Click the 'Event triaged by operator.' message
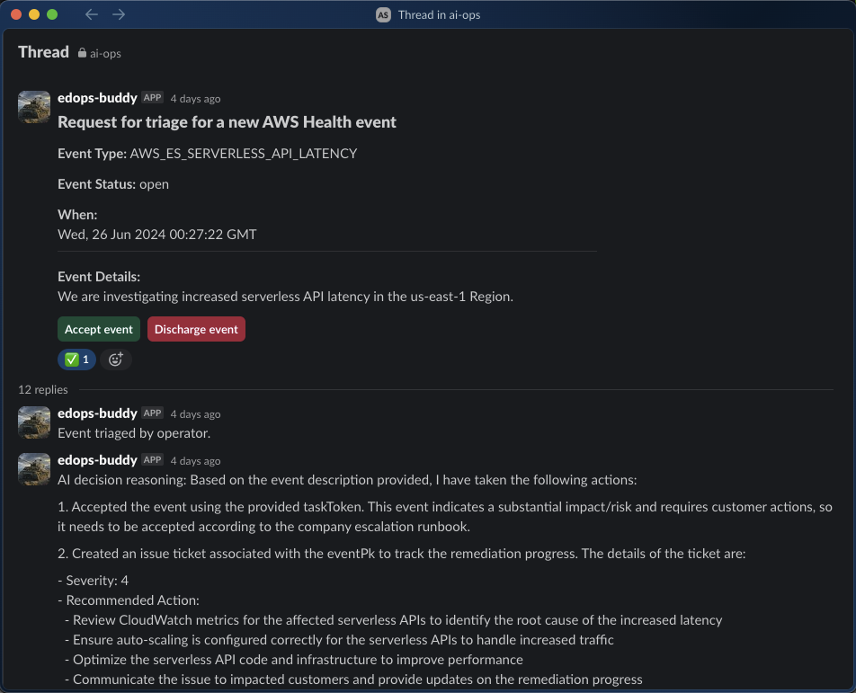Screen dimensions: 856x693 134,432
